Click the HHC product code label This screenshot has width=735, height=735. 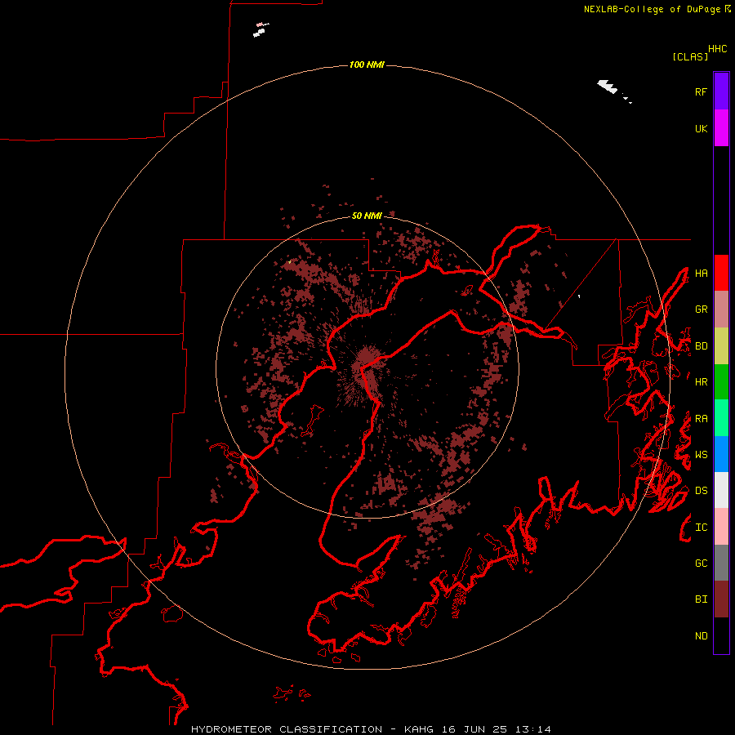pos(717,49)
